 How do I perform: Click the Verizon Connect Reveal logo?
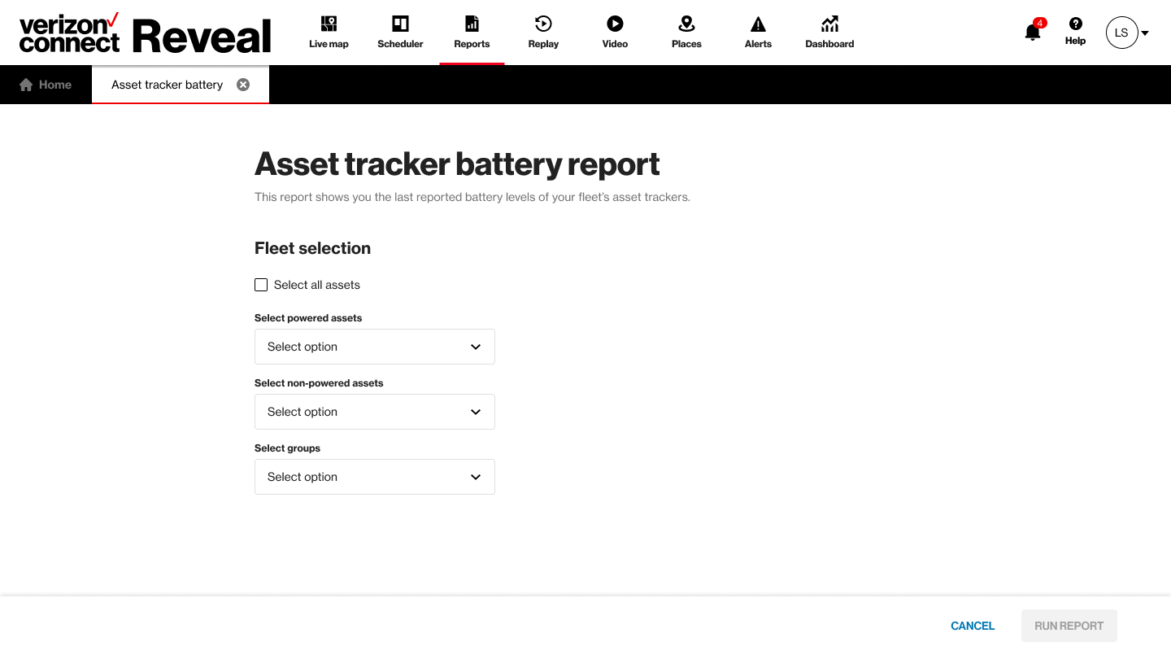[145, 33]
